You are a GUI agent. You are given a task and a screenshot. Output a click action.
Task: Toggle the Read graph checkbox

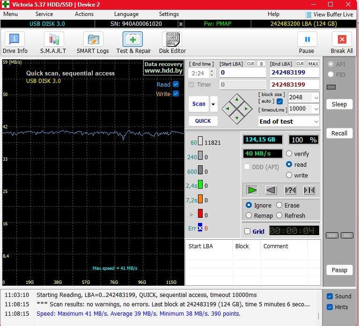tap(176, 84)
